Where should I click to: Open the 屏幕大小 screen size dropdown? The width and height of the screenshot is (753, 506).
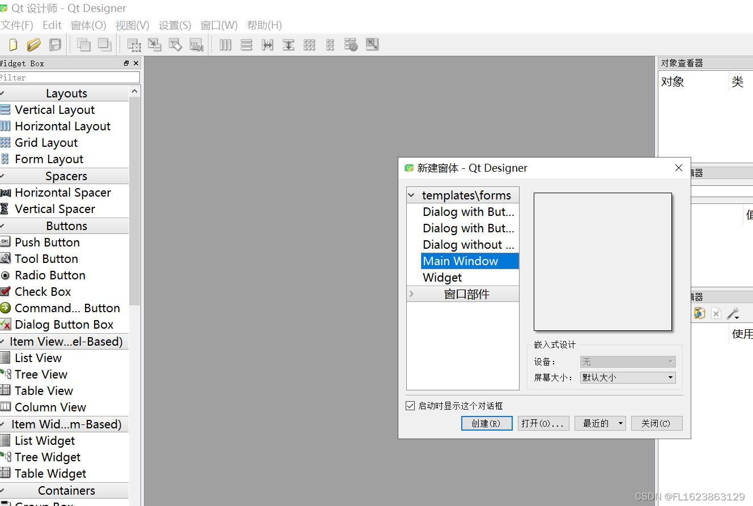(x=628, y=377)
